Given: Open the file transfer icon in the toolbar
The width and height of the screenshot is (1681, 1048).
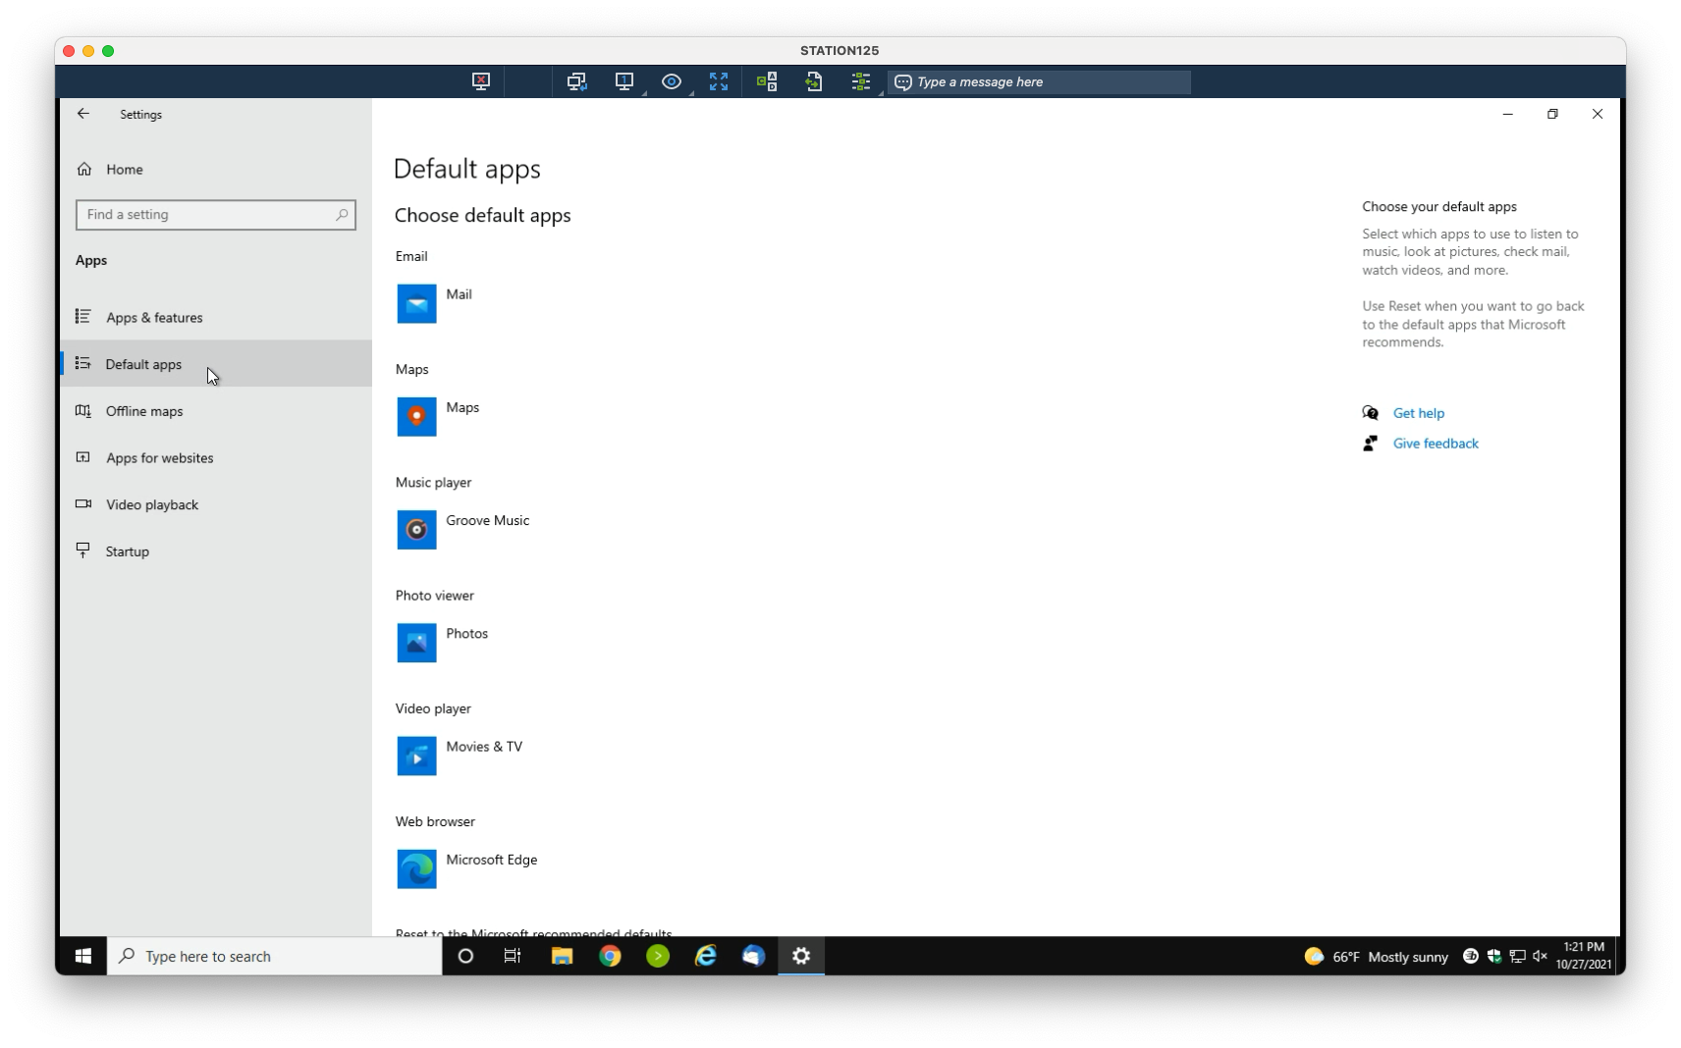Looking at the screenshot, I should [x=814, y=81].
